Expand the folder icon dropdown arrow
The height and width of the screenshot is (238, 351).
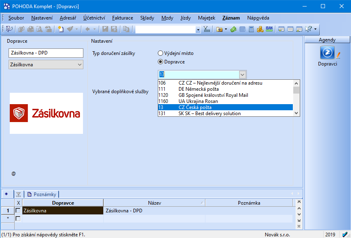[x=226, y=29]
